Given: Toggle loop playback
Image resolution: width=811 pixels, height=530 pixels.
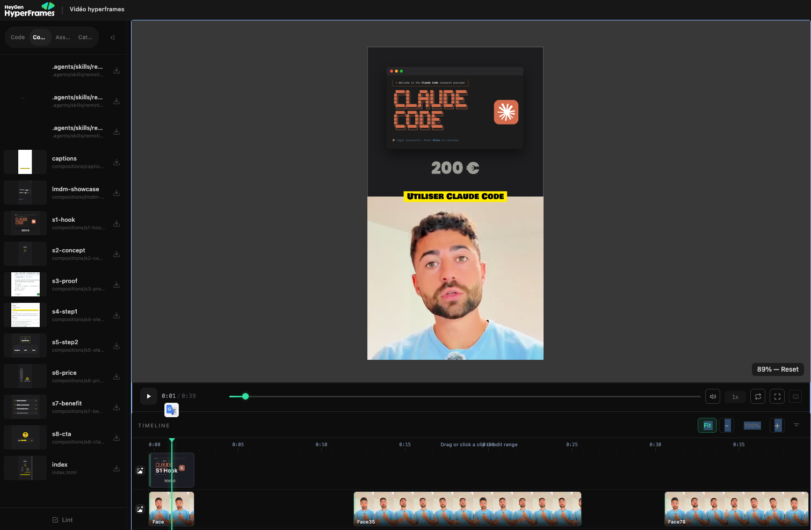Looking at the screenshot, I should point(758,397).
